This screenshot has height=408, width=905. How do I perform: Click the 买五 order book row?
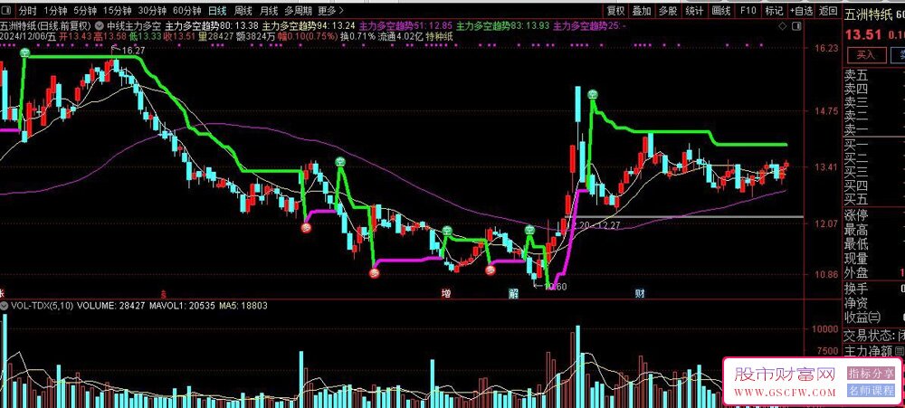pyautogui.click(x=874, y=200)
